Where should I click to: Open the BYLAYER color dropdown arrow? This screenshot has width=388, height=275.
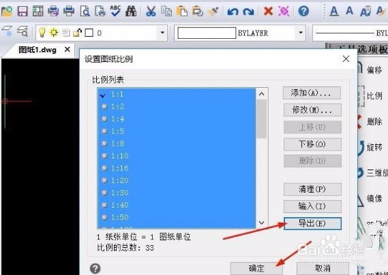[301, 33]
